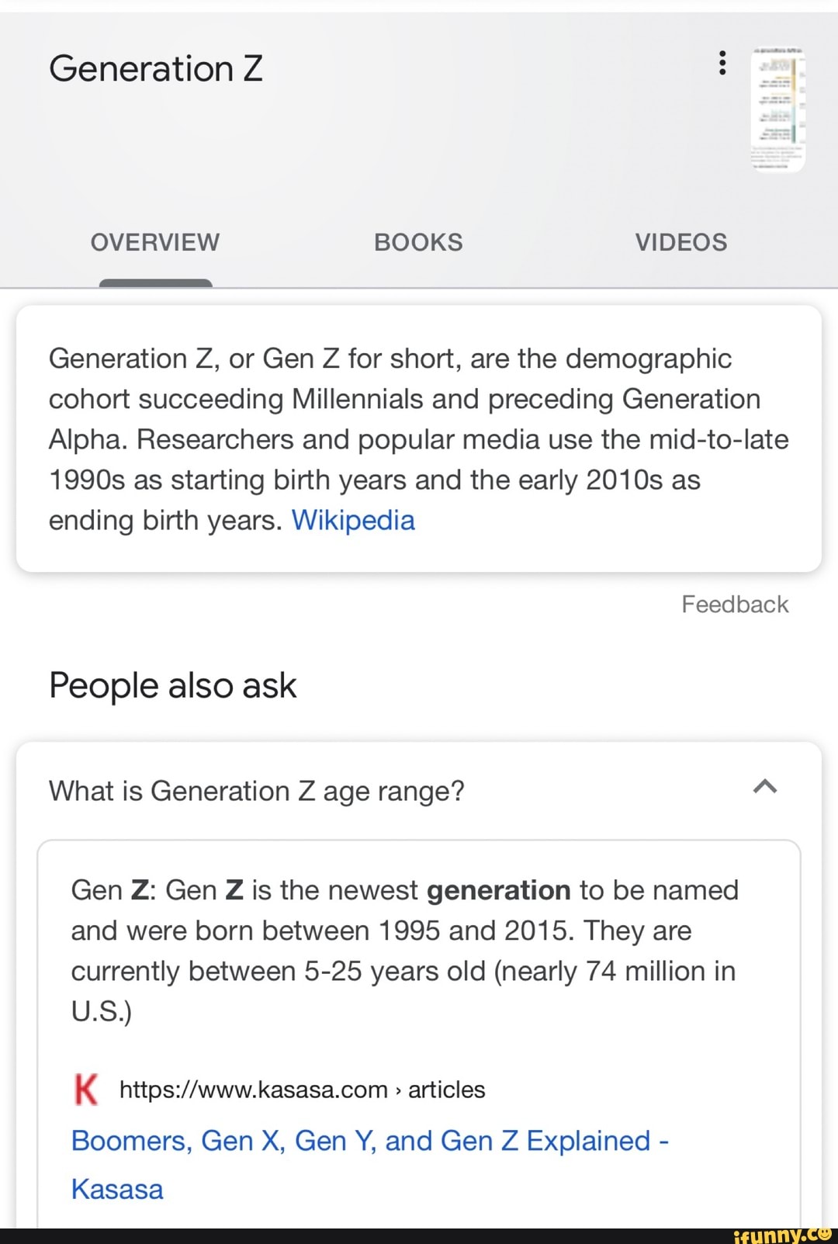Click the Kasasa 'K' site favicon

coord(86,1089)
